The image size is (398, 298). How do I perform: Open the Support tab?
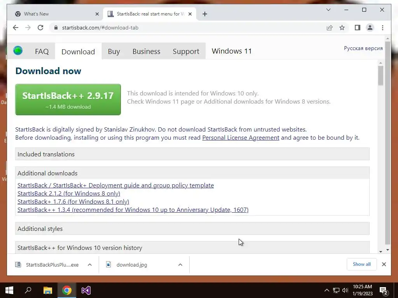click(x=186, y=52)
